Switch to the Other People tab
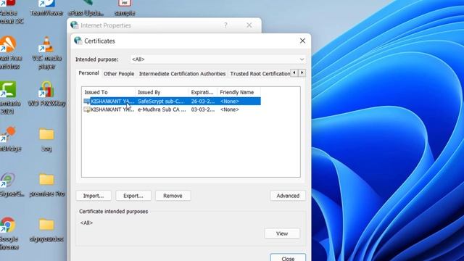The height and width of the screenshot is (261, 464). pyautogui.click(x=119, y=74)
